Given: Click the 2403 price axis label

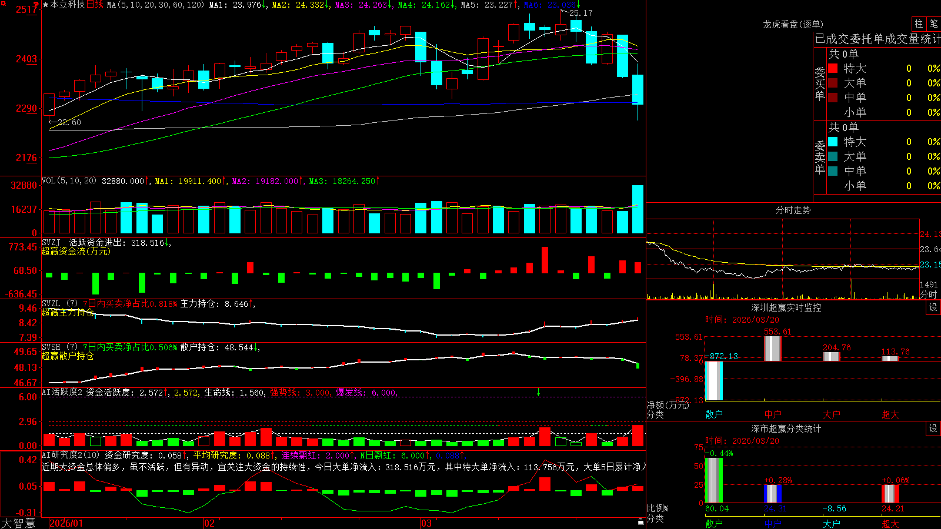Looking at the screenshot, I should coord(26,59).
